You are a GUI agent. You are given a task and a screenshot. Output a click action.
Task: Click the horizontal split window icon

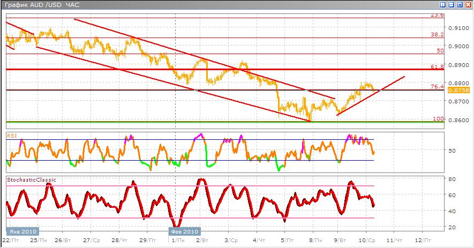pyautogui.click(x=450, y=4)
